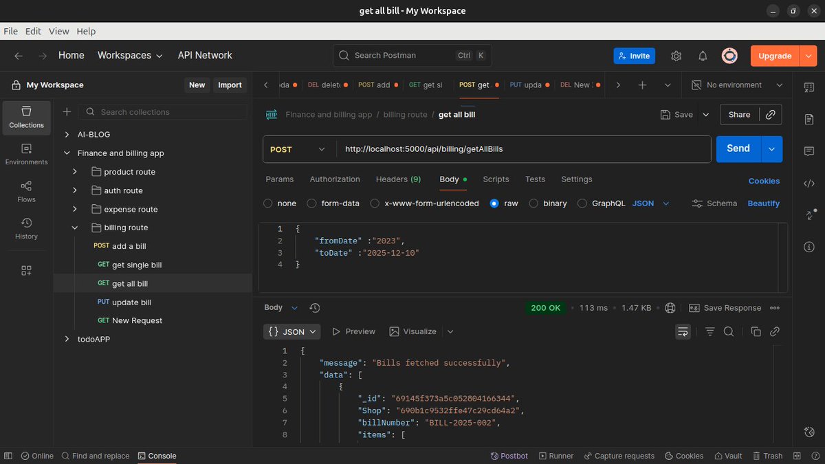This screenshot has height=464, width=825.
Task: Switch to the Scripts tab
Action: point(496,179)
